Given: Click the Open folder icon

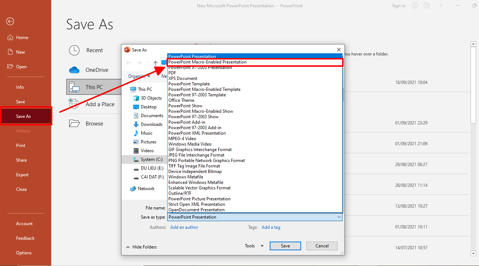Looking at the screenshot, I should [x=10, y=67].
